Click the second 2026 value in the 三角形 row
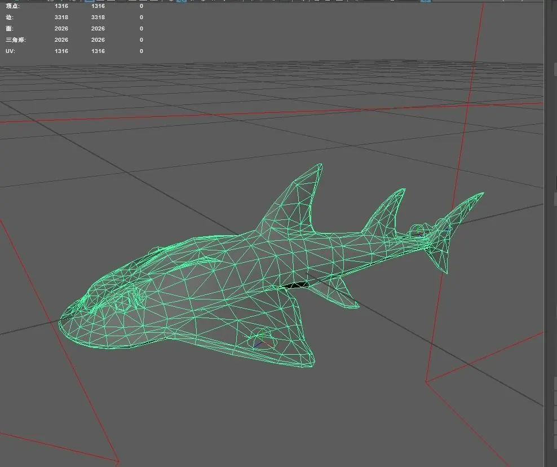The width and height of the screenshot is (557, 467). (98, 40)
